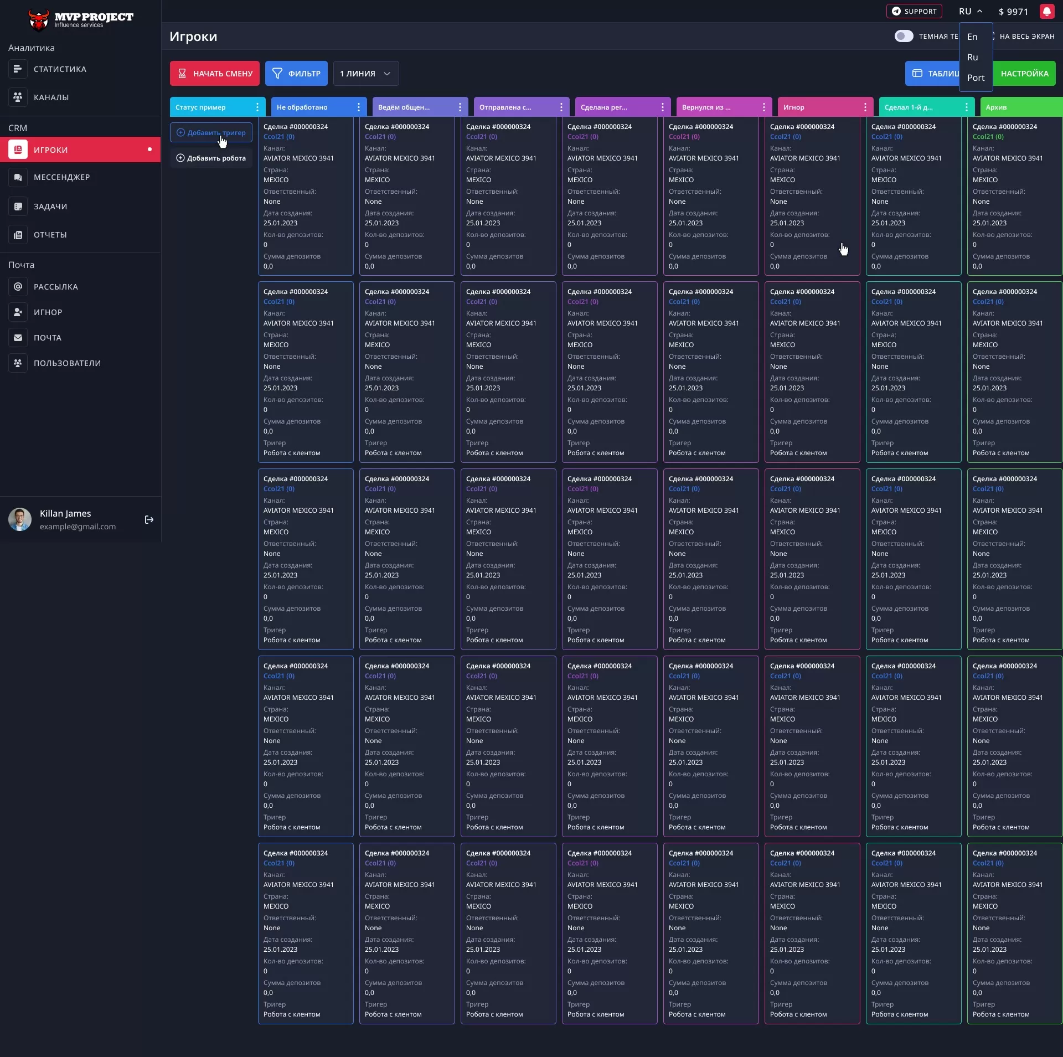The height and width of the screenshot is (1057, 1063).
Task: Open the RU language dropdown
Action: pos(970,11)
